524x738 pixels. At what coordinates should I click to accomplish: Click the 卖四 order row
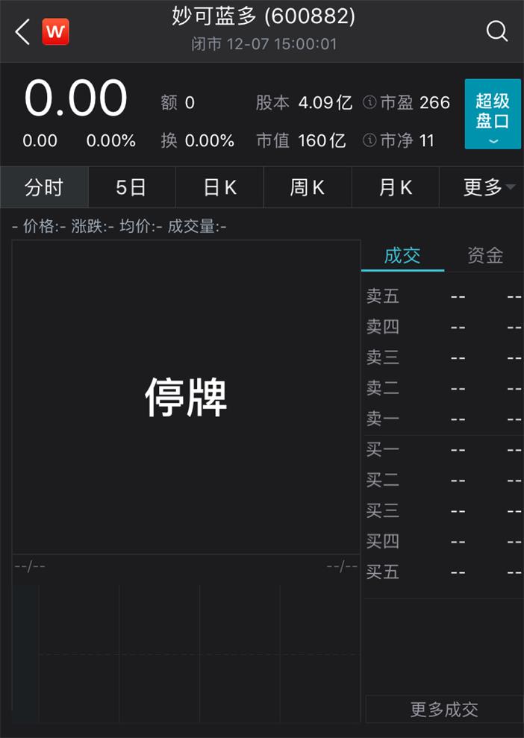[x=443, y=327]
